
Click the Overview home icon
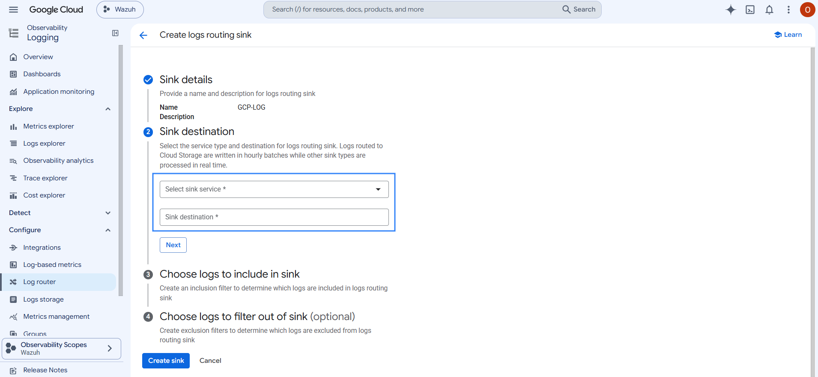(14, 57)
